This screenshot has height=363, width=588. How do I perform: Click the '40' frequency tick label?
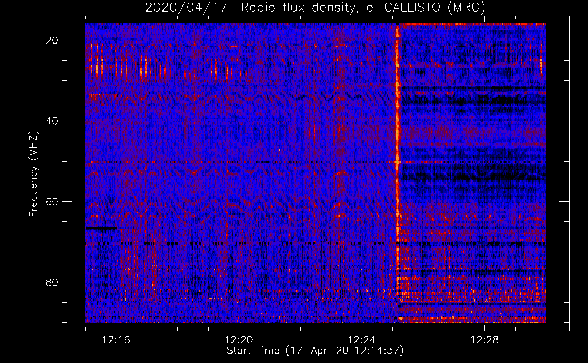tap(52, 121)
